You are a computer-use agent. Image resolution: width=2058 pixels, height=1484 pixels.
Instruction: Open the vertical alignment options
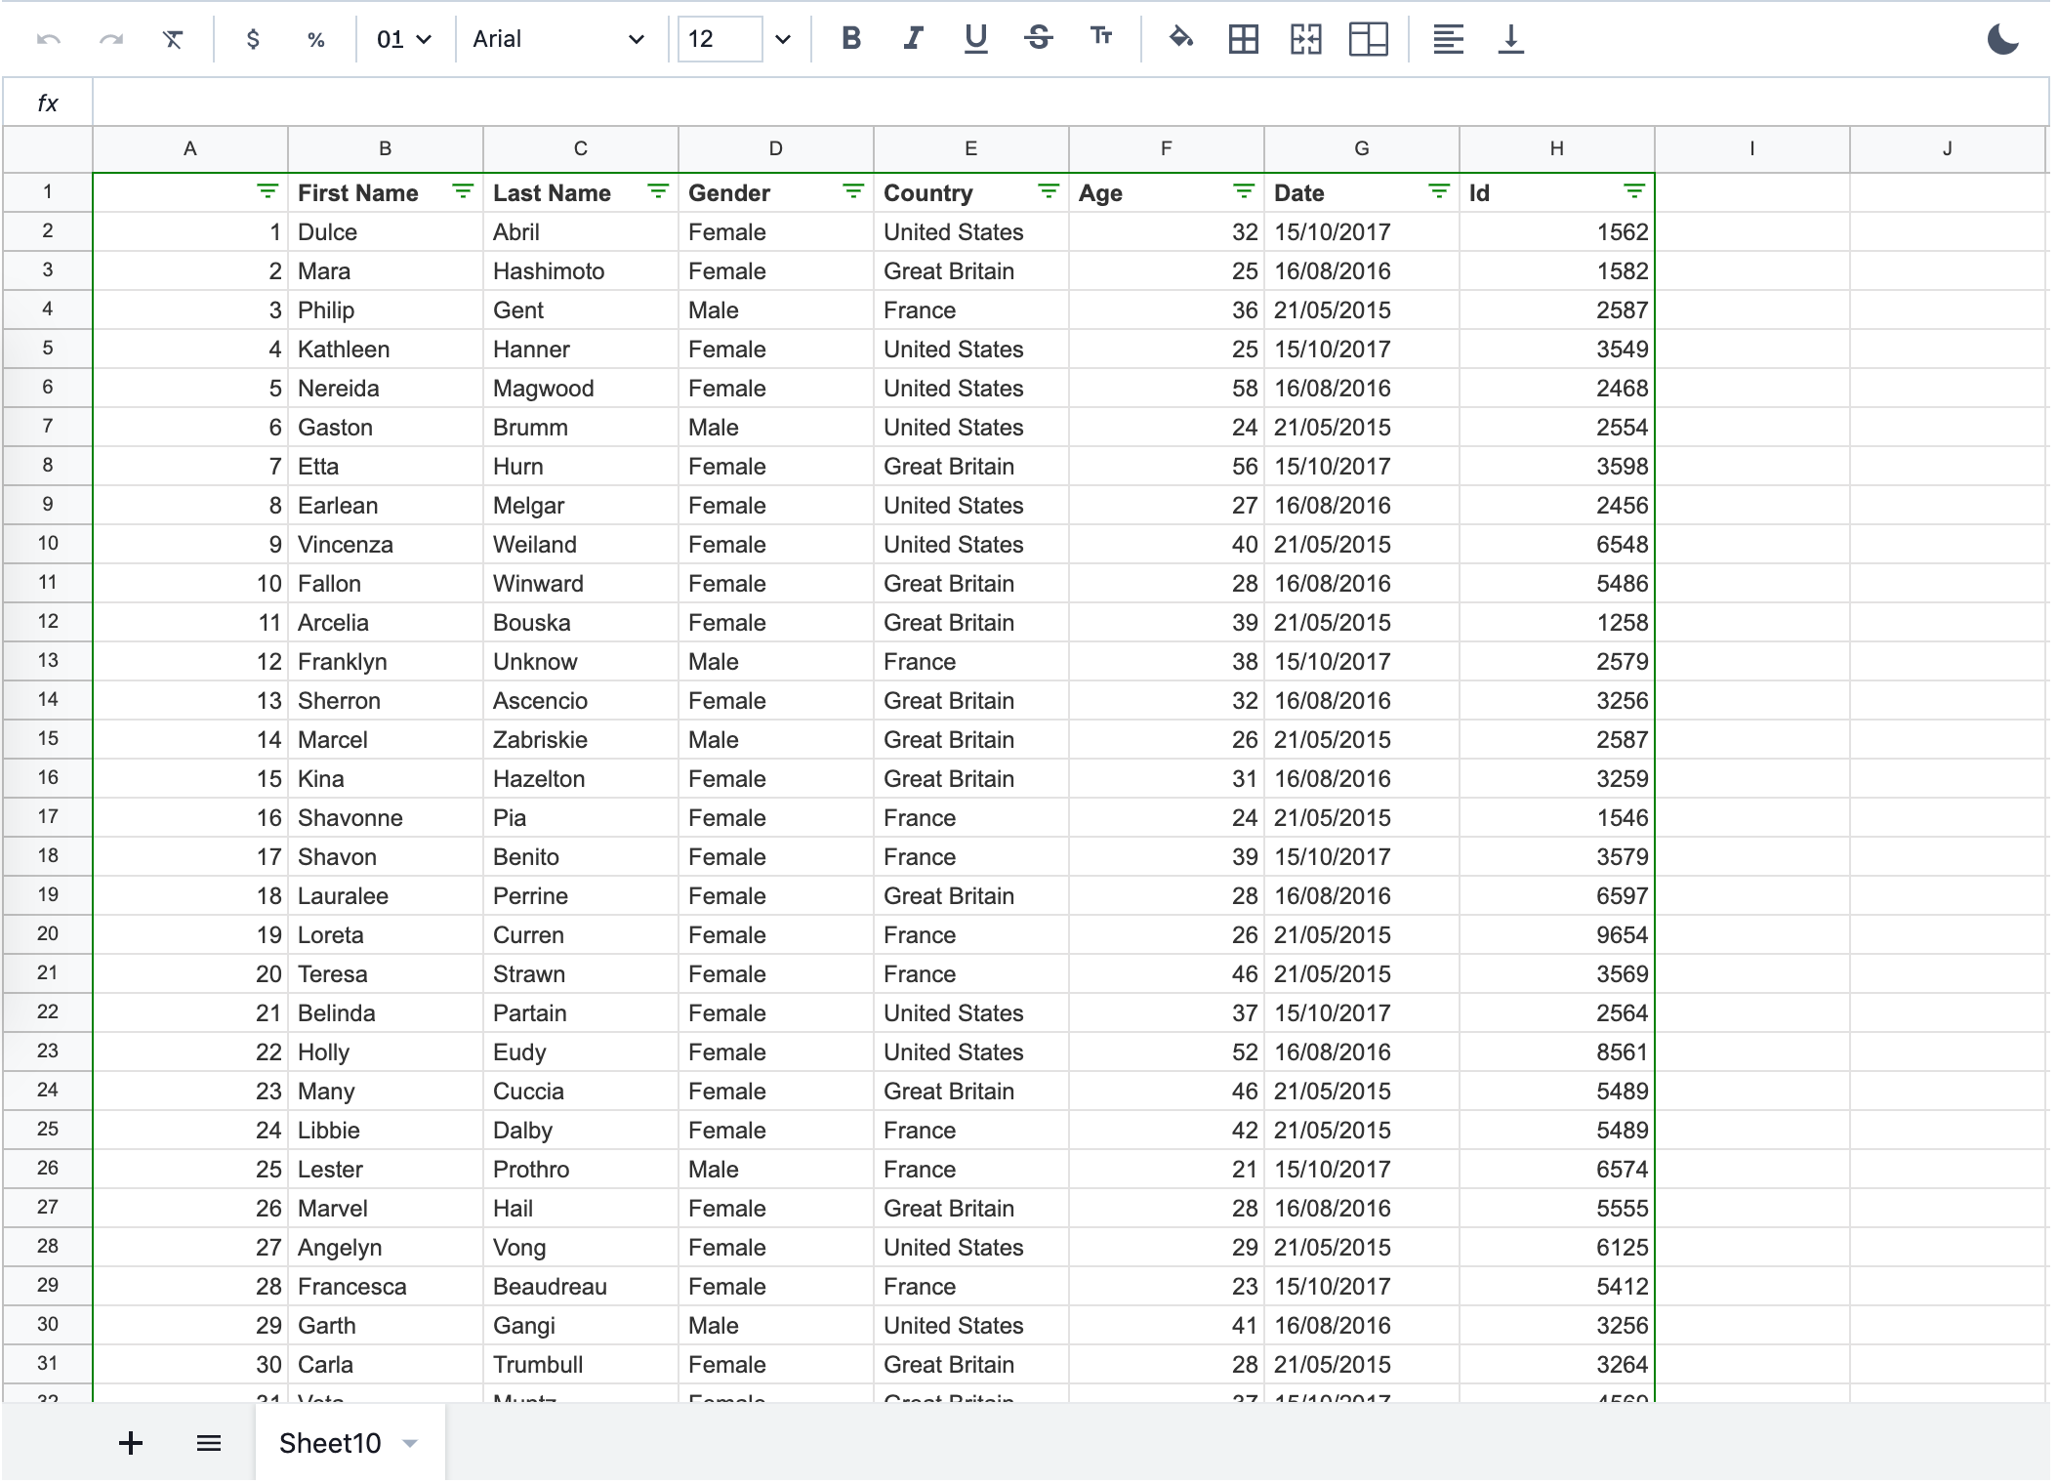(x=1510, y=39)
